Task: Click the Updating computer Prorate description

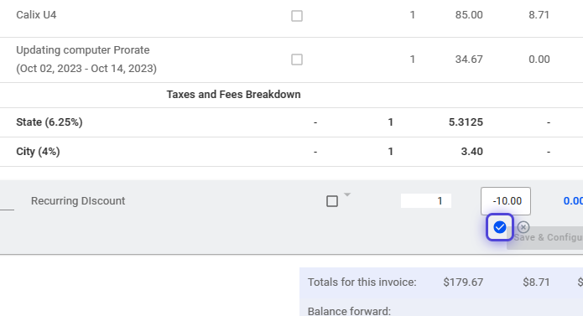Action: coord(86,60)
